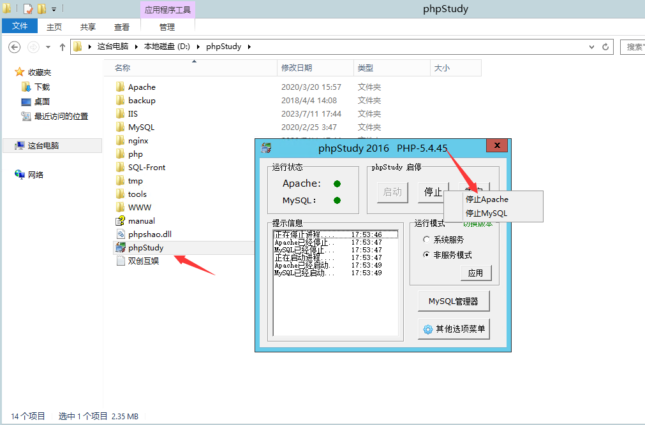This screenshot has height=425, width=645.
Task: Switch to the 管理 ribbon tab
Action: point(167,27)
